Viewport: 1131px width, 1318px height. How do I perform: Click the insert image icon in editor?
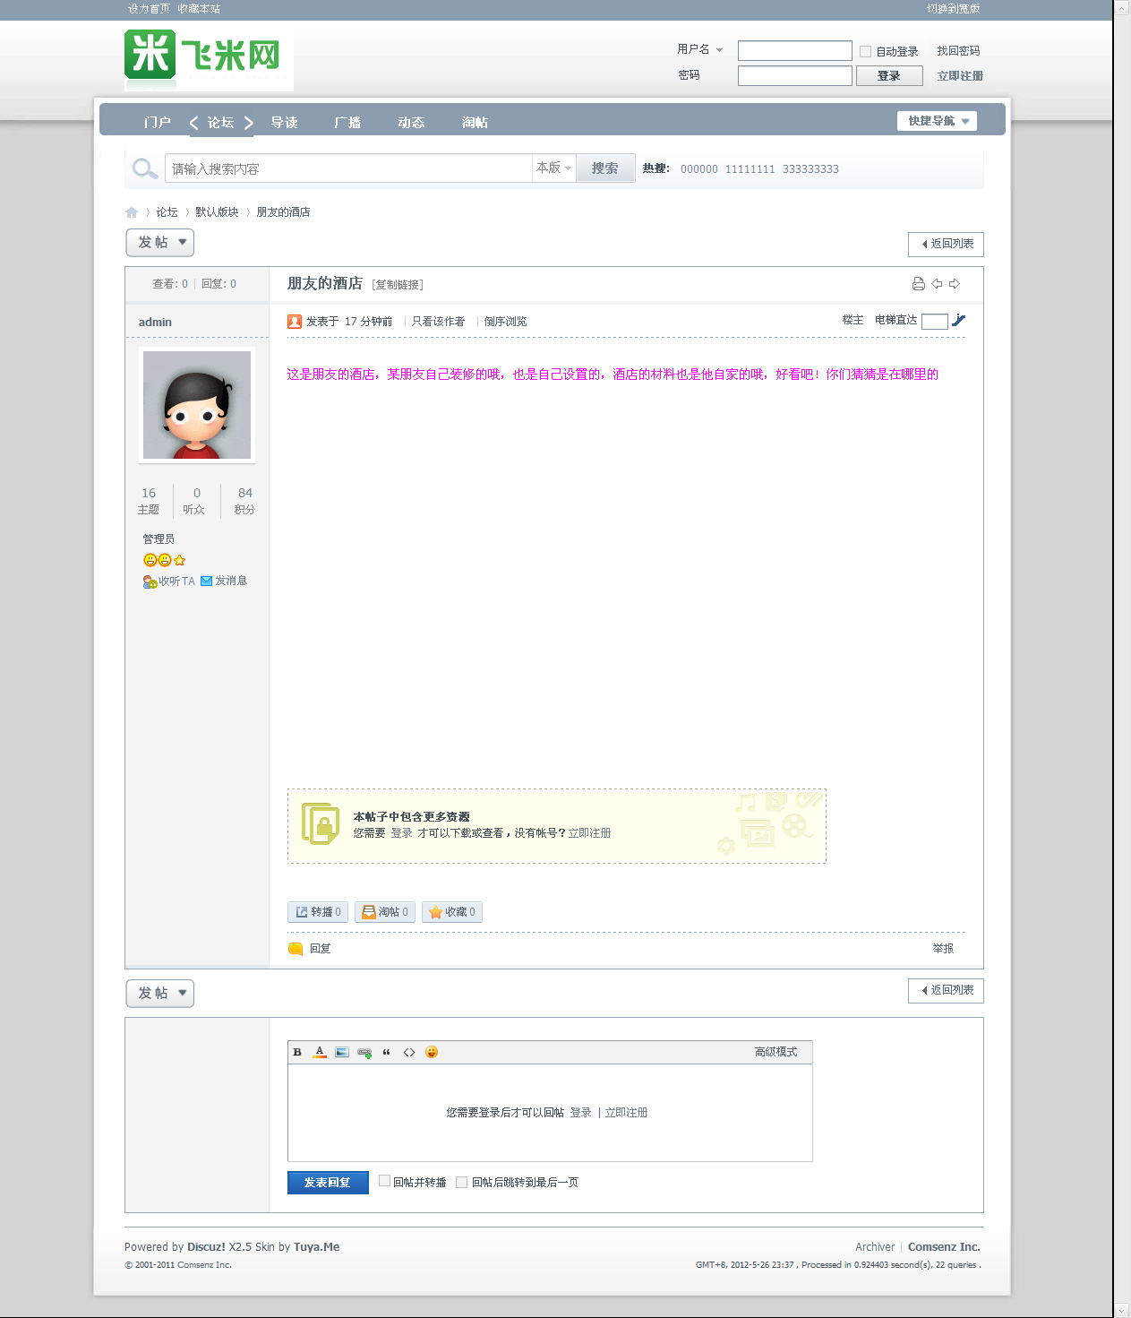click(341, 1052)
